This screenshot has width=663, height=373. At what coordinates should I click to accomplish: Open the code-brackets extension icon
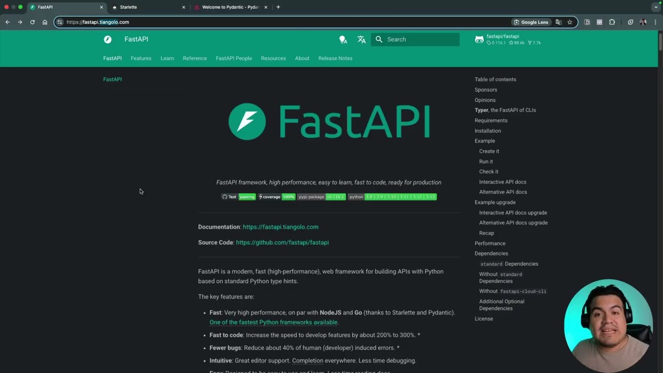click(x=599, y=22)
